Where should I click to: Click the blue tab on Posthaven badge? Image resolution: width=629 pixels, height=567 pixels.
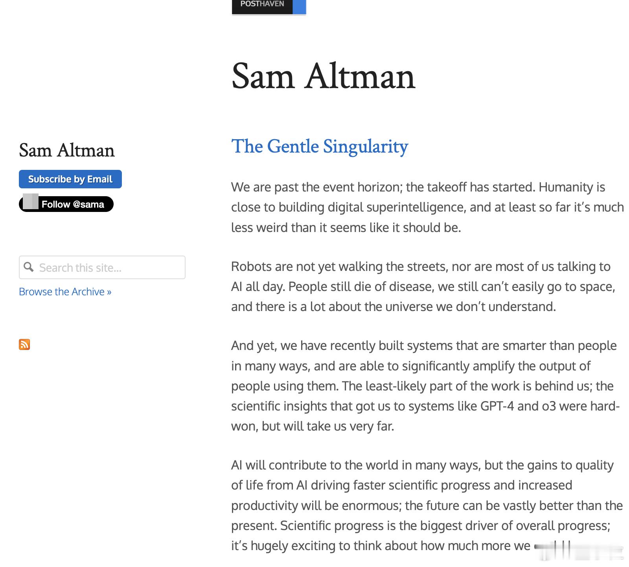[x=300, y=7]
